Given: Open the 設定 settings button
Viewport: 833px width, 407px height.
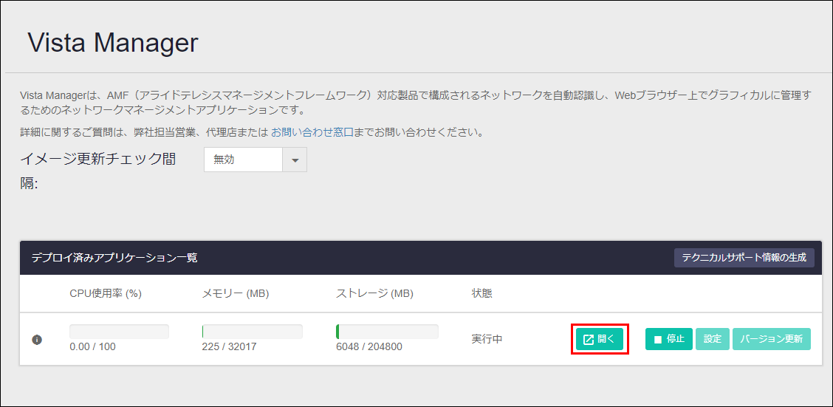Looking at the screenshot, I should [x=713, y=339].
